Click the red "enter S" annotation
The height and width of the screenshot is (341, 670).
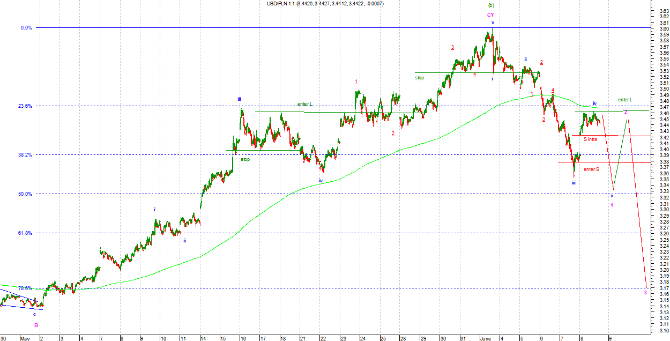click(x=591, y=169)
